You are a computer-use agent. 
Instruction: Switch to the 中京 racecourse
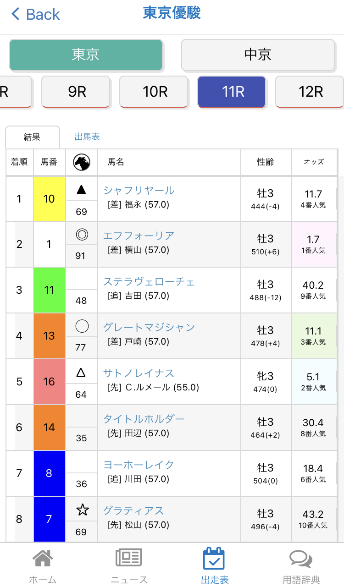pyautogui.click(x=258, y=55)
